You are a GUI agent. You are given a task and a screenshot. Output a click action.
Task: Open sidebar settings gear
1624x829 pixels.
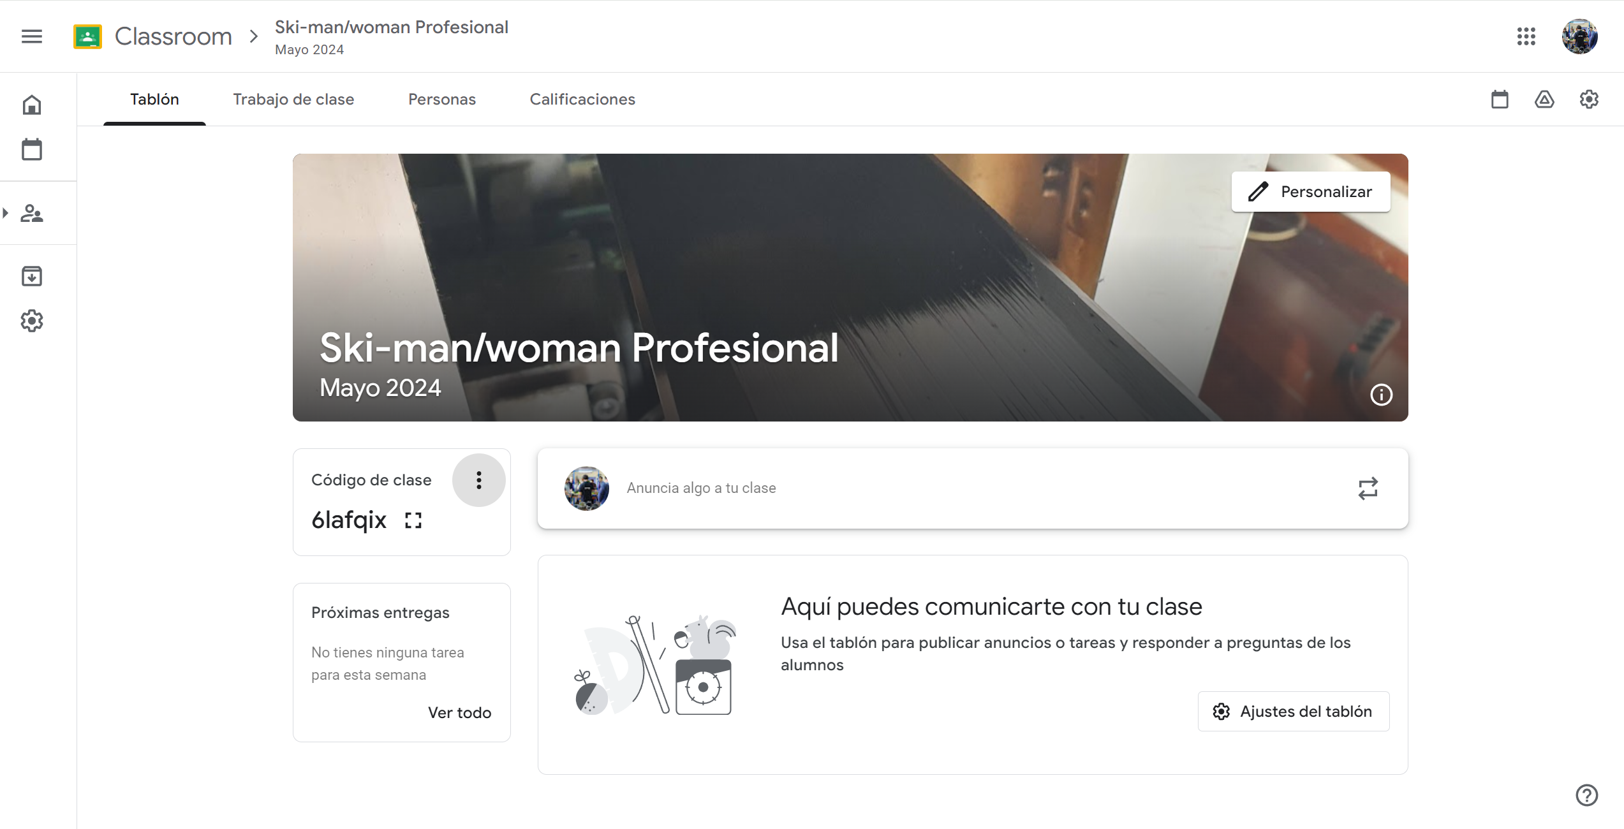click(32, 321)
